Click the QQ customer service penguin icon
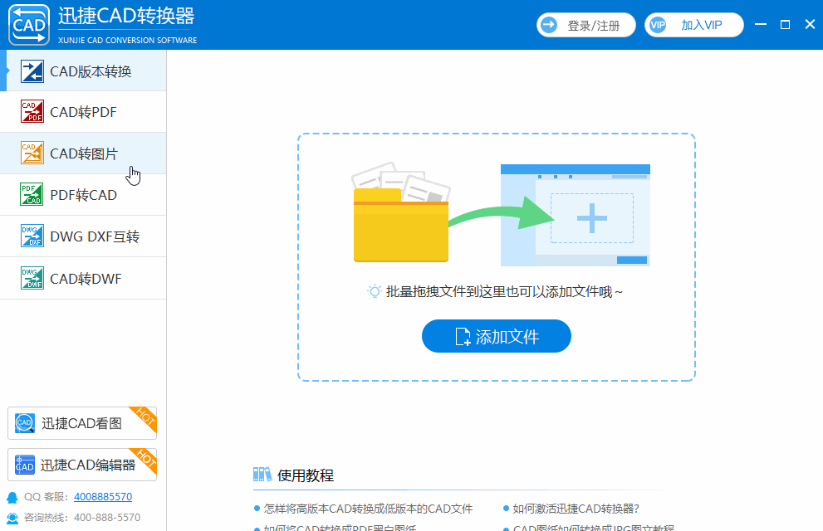Image resolution: width=823 pixels, height=531 pixels. [x=12, y=497]
